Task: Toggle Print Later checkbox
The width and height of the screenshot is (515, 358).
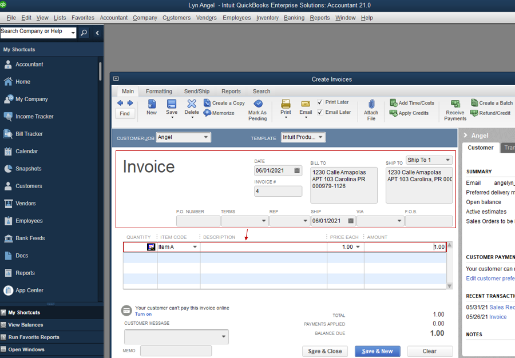Action: [320, 102]
